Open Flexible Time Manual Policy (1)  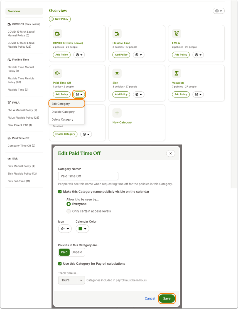pyautogui.click(x=21, y=69)
